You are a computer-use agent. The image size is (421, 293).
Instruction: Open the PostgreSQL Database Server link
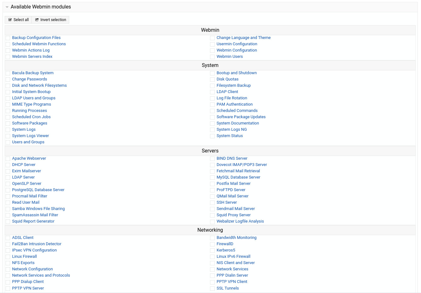(38, 190)
